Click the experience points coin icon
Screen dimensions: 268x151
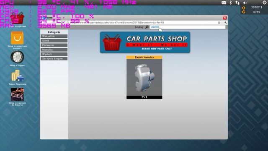[x=244, y=12]
